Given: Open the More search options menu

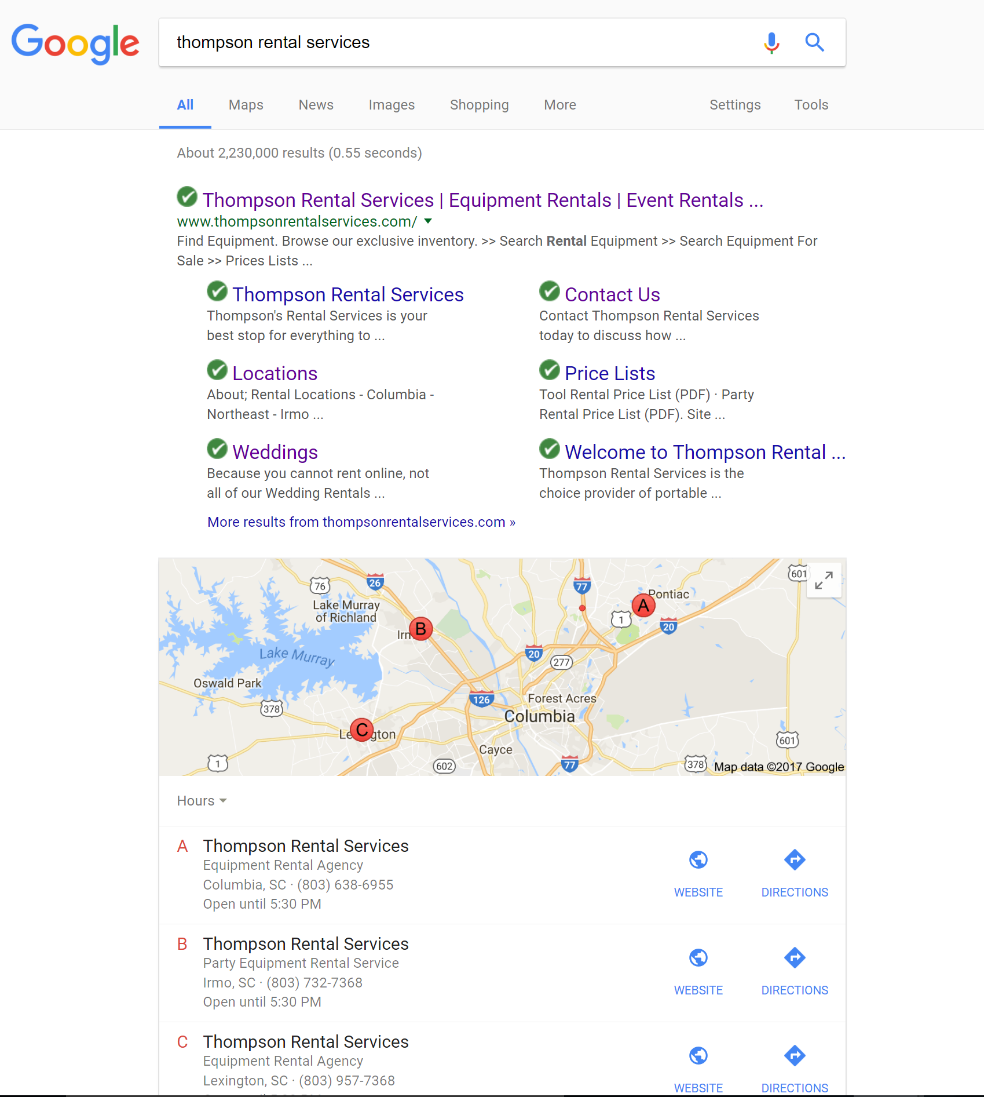Looking at the screenshot, I should pos(560,105).
